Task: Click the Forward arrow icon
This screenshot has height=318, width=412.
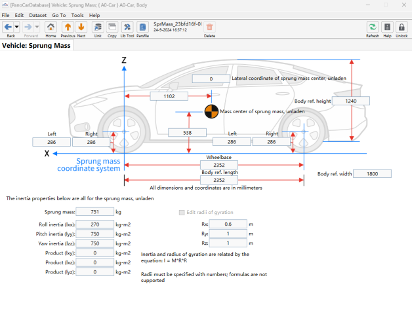Action: (28, 27)
